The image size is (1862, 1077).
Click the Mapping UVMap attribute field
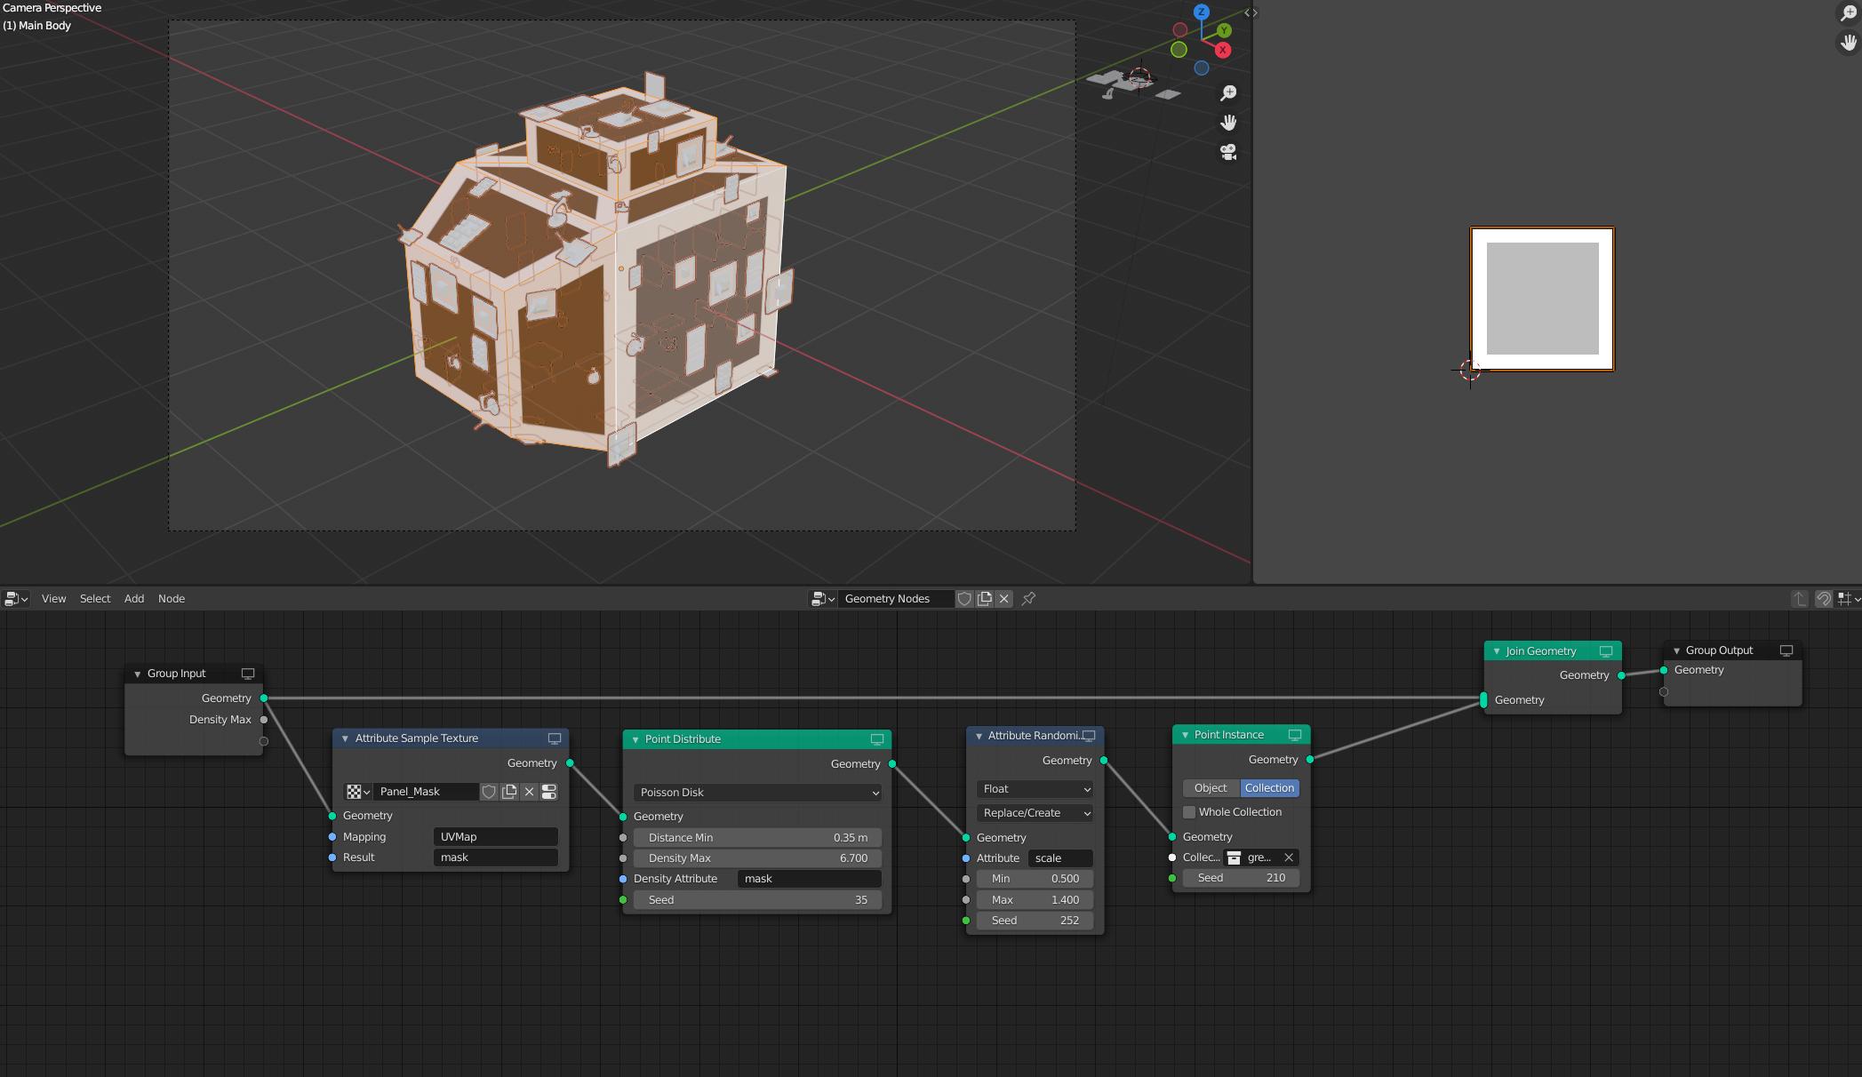point(496,837)
